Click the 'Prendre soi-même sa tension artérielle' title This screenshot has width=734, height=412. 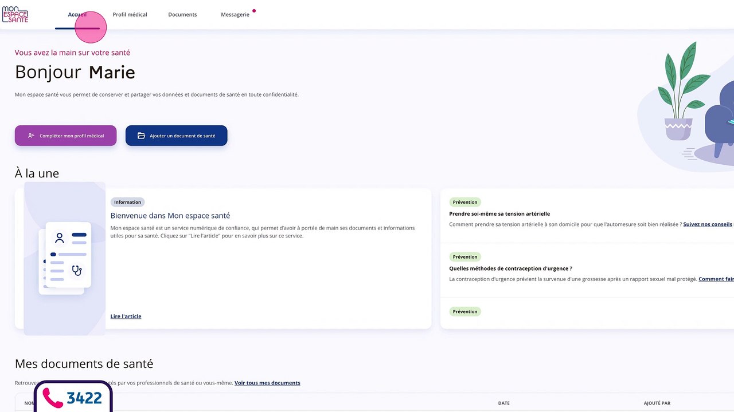[x=499, y=213]
